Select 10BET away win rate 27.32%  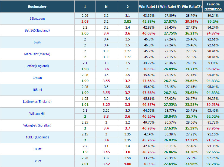[x=192, y=140]
